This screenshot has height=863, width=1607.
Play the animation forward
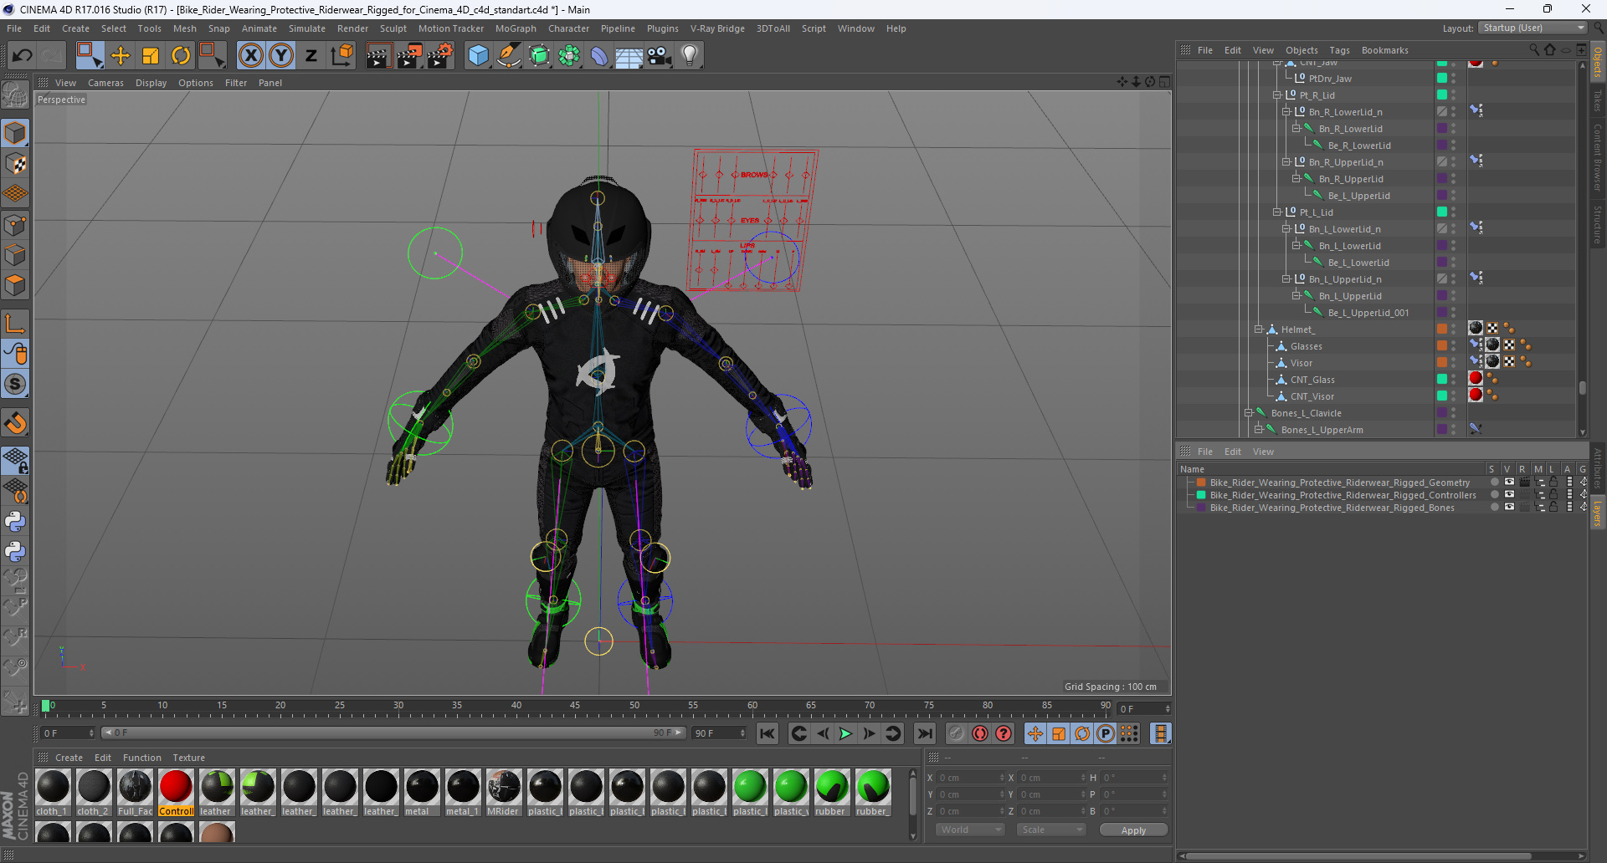[846, 733]
